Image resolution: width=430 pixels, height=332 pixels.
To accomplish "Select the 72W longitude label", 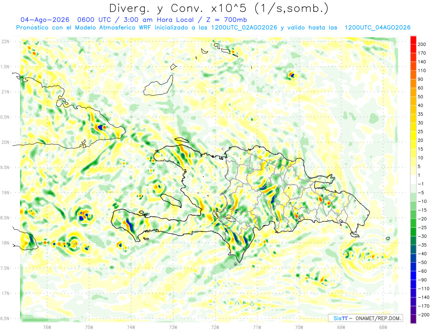I will click(x=215, y=327).
